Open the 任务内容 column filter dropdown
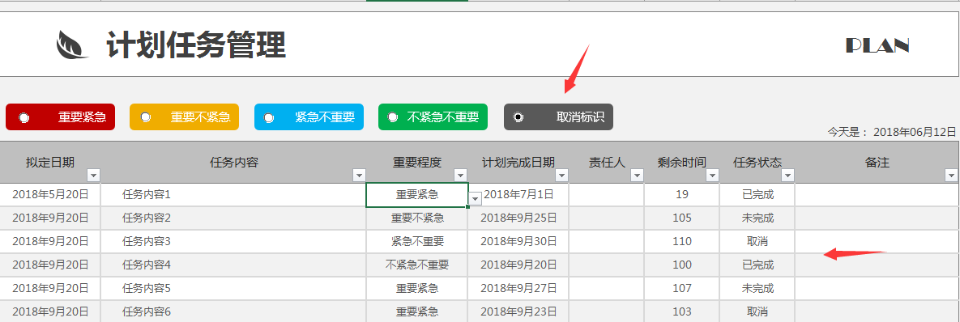The image size is (960, 322). click(x=359, y=176)
